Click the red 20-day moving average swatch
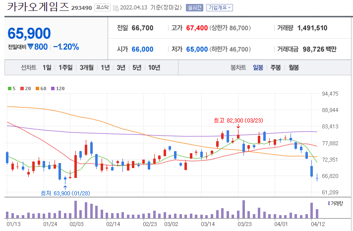This screenshot has width=353, height=231. coord(22,88)
